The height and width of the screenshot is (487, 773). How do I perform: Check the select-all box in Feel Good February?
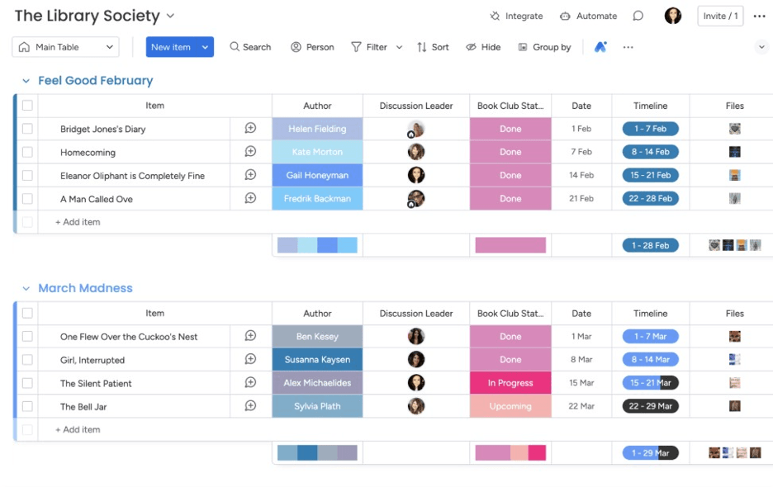28,105
